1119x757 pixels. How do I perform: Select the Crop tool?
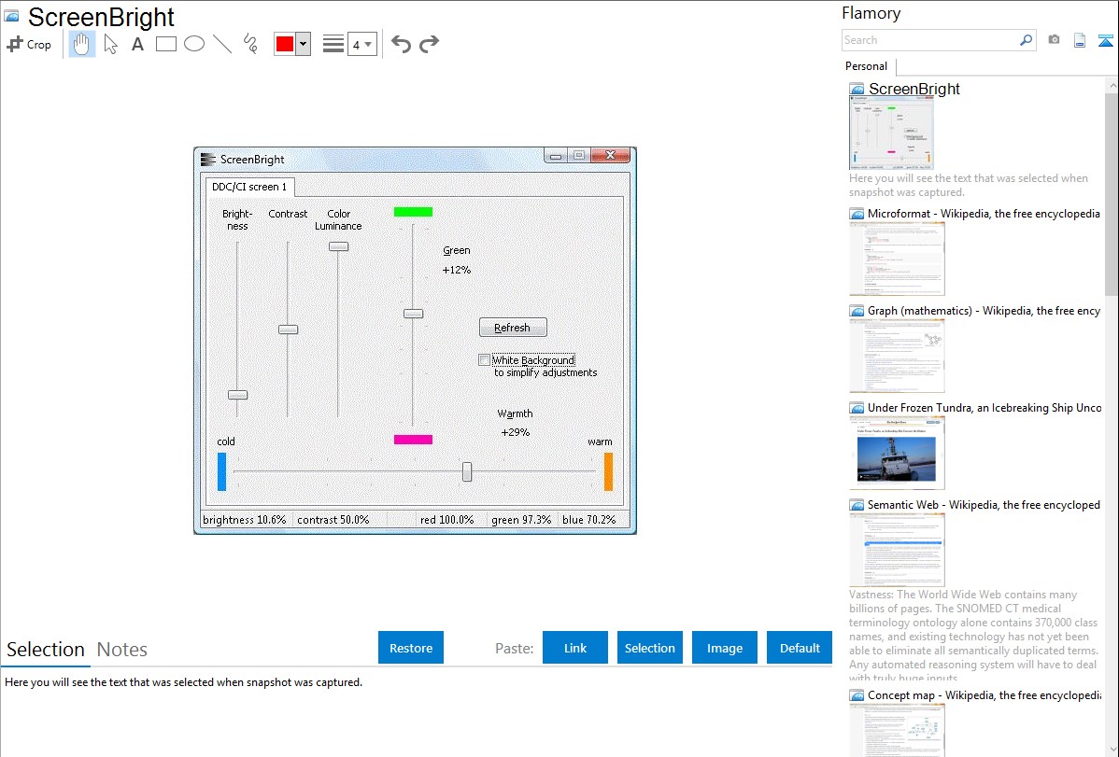point(29,44)
